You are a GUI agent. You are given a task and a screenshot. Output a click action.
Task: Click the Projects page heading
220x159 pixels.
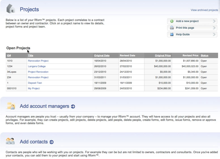coord(29,9)
